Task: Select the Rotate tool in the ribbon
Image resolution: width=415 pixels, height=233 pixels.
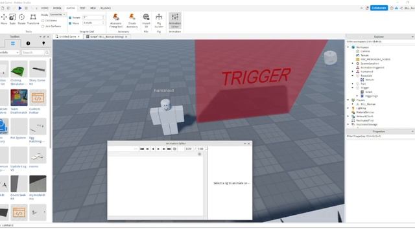Action: (21, 19)
